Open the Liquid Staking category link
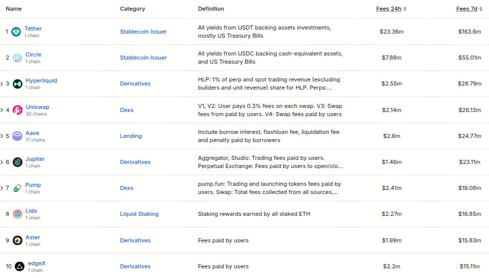The width and height of the screenshot is (489, 278). (139, 214)
